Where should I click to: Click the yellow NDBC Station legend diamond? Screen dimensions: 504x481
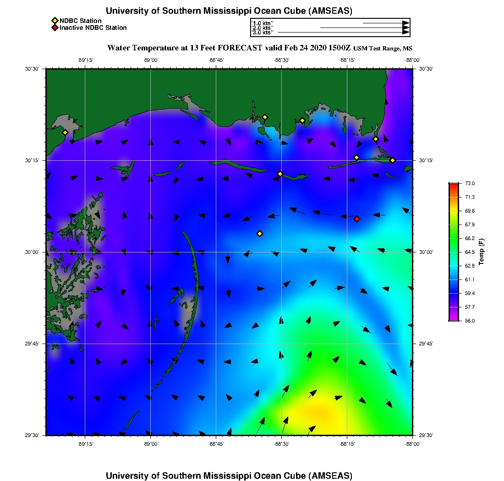[55, 21]
